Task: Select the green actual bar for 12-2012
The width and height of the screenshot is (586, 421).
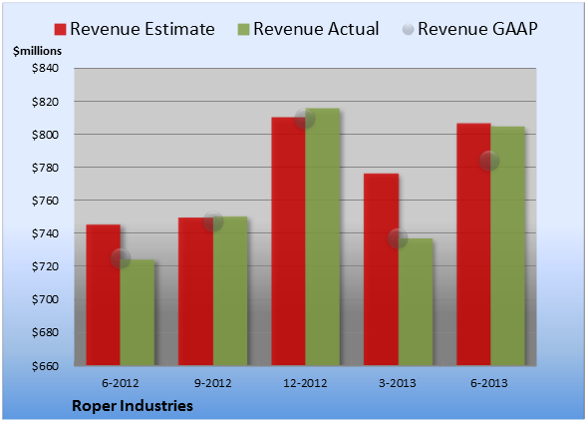Action: pos(323,236)
